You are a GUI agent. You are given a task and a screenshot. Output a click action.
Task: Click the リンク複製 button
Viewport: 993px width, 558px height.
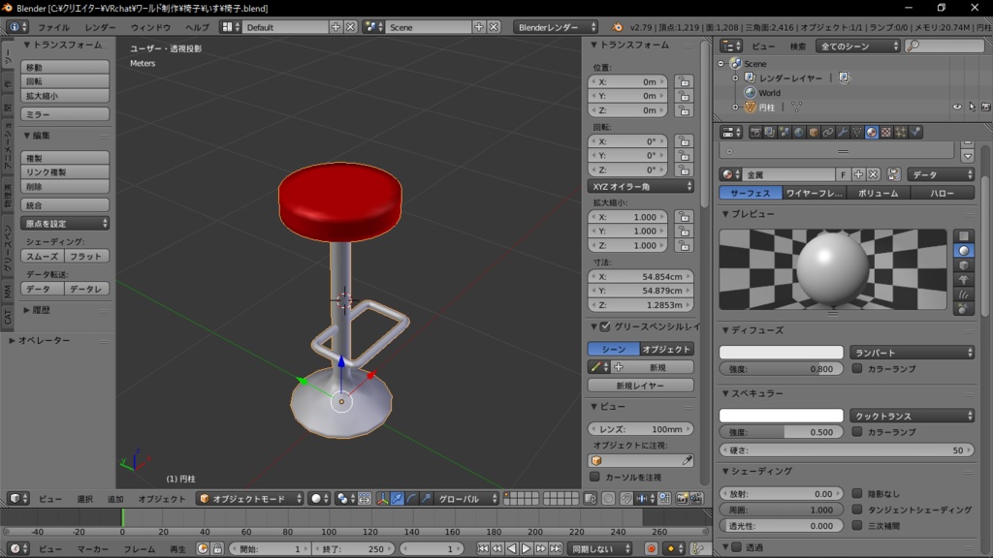click(65, 172)
